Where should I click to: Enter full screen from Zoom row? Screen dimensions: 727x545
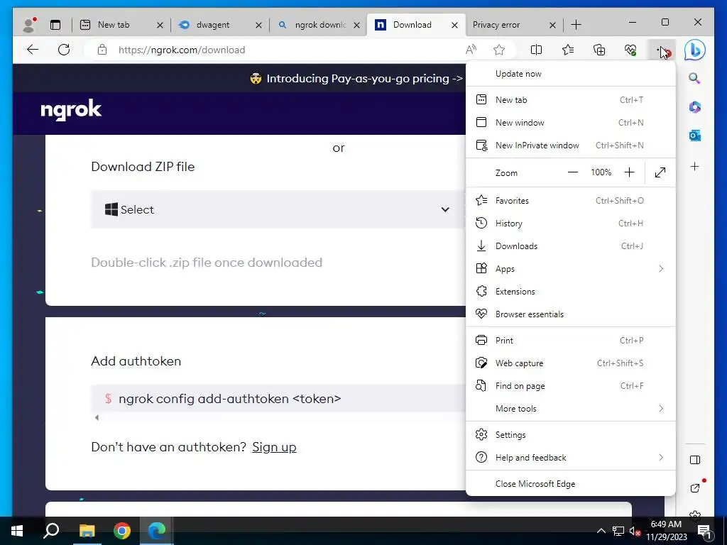[x=660, y=172]
